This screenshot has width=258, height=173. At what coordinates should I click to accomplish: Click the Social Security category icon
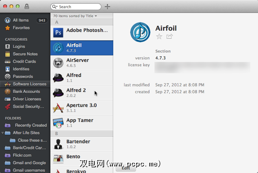(7, 107)
